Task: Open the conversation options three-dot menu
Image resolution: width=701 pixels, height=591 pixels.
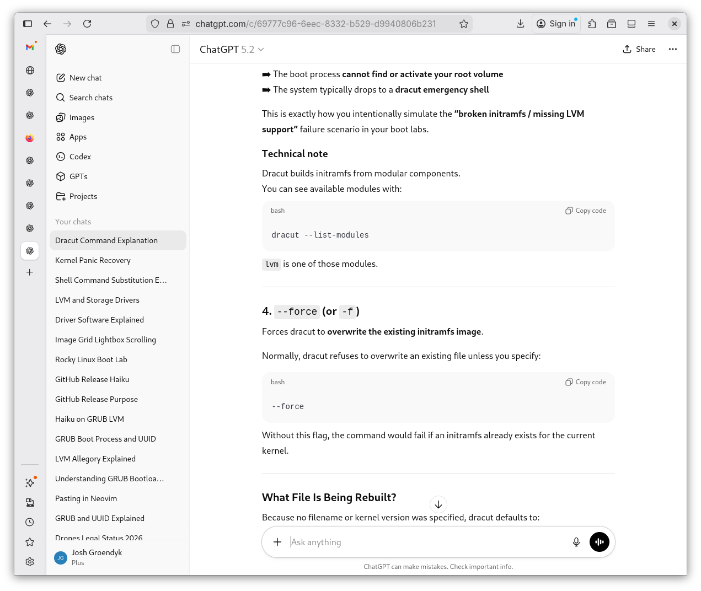Action: tap(672, 49)
